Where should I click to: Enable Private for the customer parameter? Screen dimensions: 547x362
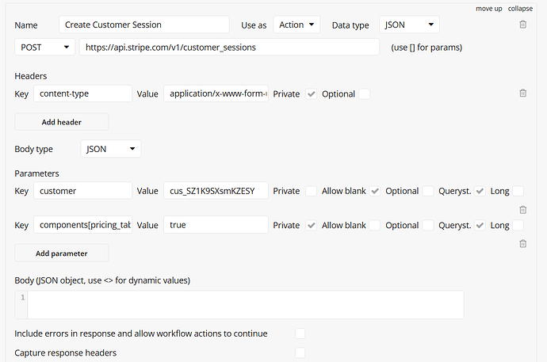point(312,191)
